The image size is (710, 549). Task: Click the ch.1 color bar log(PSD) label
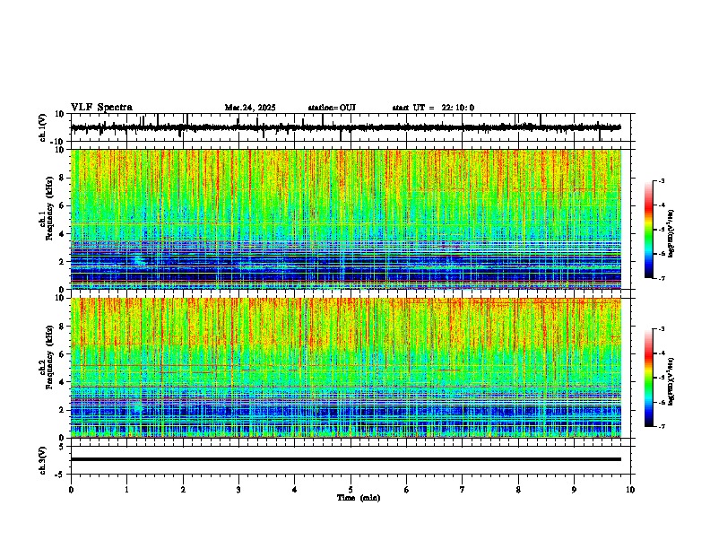671,234
